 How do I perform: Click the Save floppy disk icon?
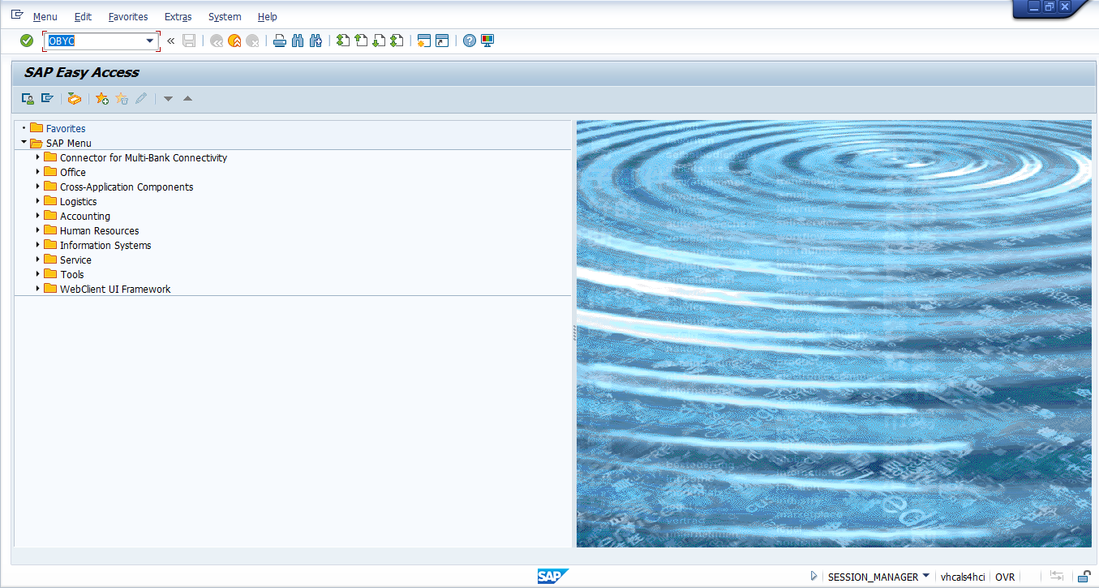pos(189,41)
